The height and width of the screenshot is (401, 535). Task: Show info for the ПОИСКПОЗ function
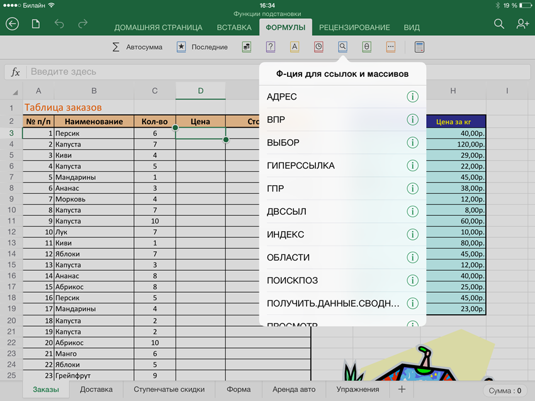tap(412, 280)
